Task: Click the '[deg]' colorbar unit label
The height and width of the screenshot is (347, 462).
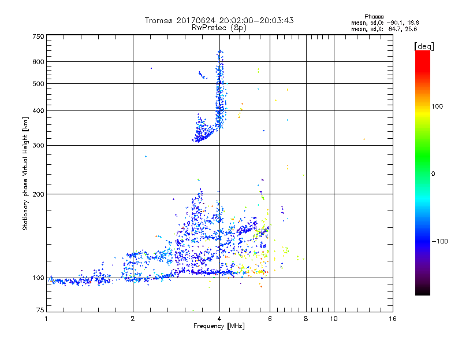Action: (x=424, y=46)
